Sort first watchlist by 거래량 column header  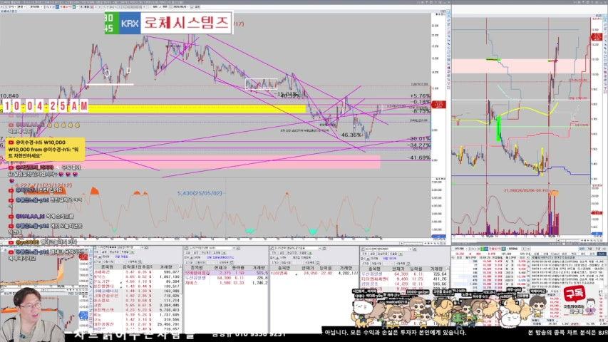click(x=166, y=267)
